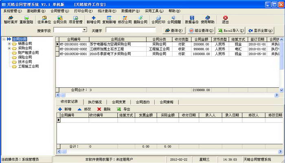Open the 数据维护 menu
Screen dimensions: 285x163
tap(131, 11)
